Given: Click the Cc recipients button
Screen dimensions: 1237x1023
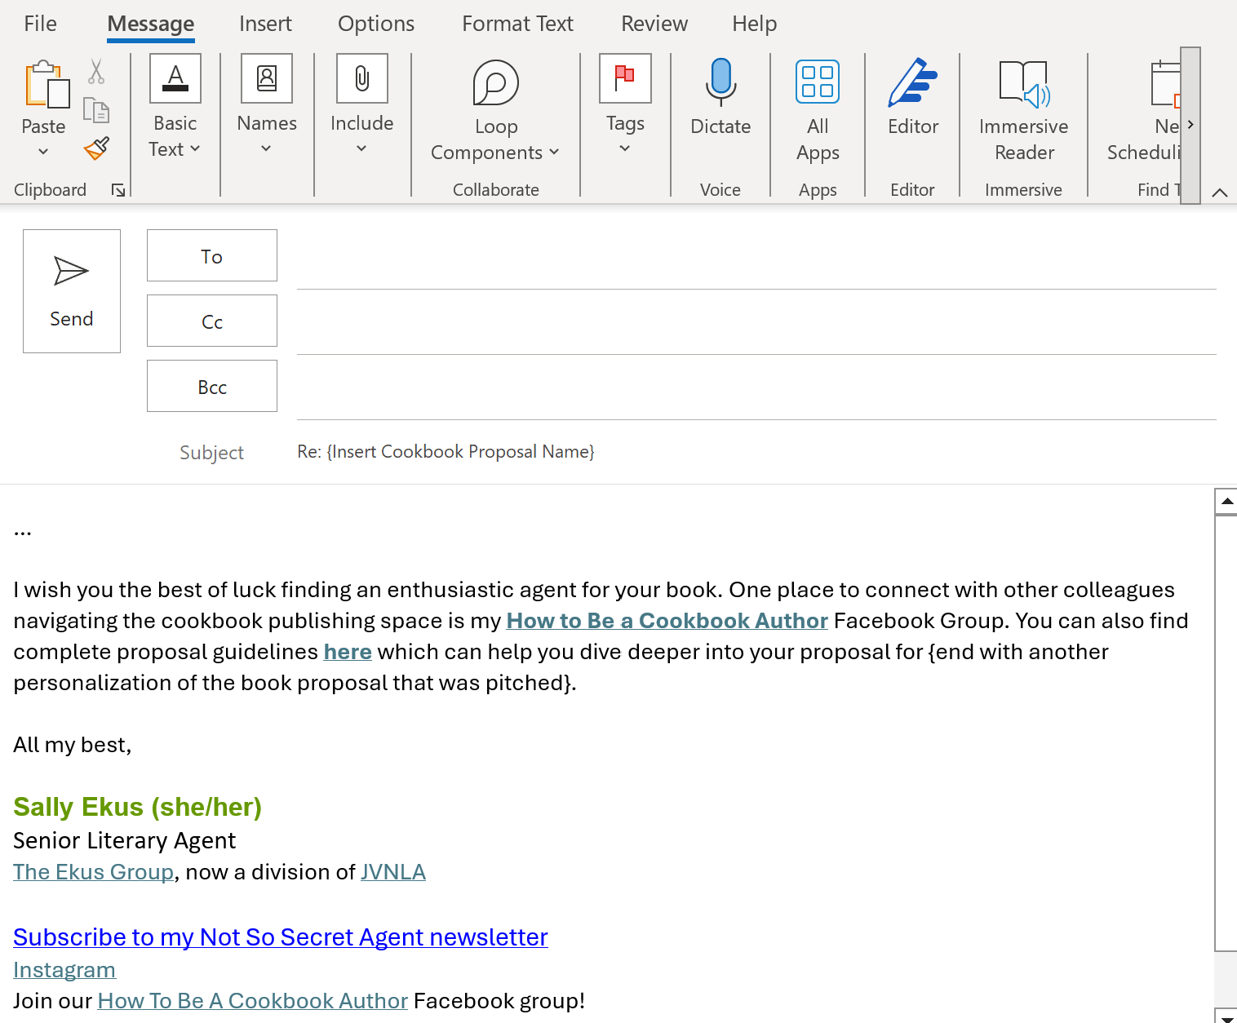Looking at the screenshot, I should coord(212,321).
